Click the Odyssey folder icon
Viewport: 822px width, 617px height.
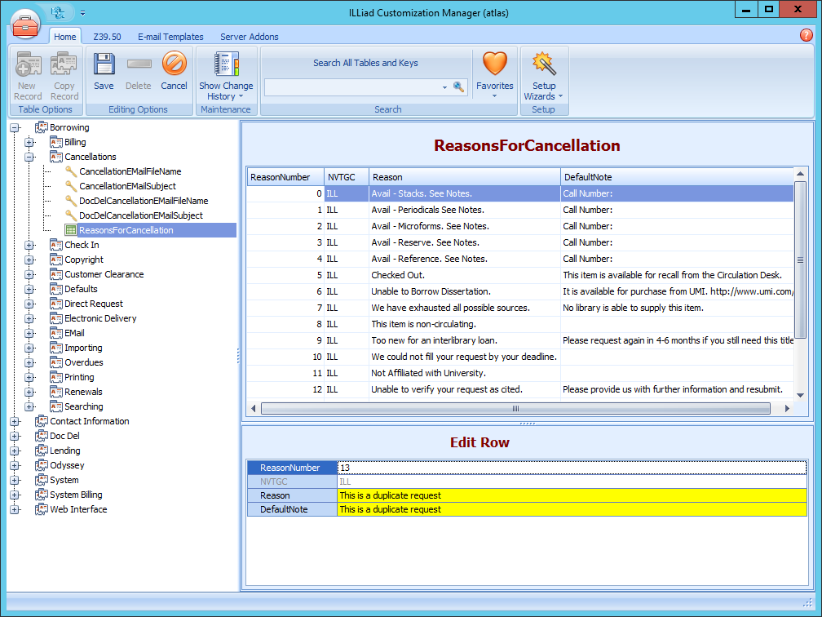tap(41, 465)
